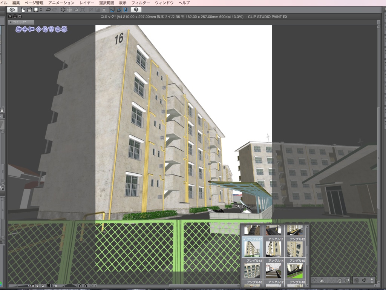Click the 13.3 zoom value control
Image resolution: width=386 pixels, height=290 pixels.
[x=31, y=285]
